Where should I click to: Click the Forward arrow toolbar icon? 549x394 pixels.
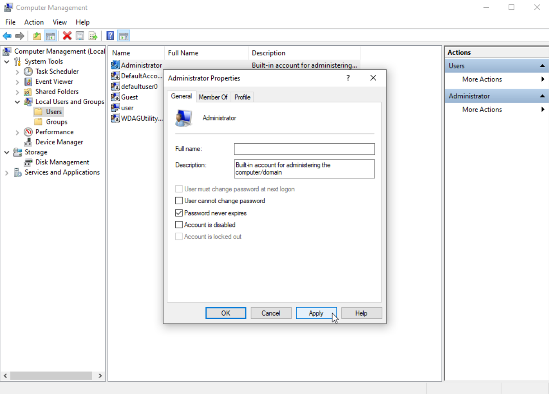coord(20,36)
